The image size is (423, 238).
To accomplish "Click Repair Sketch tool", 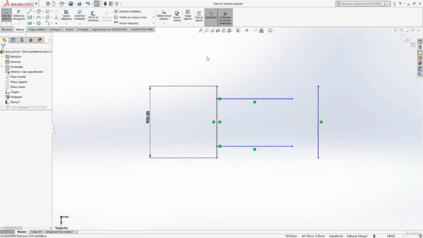I will pos(177,16).
